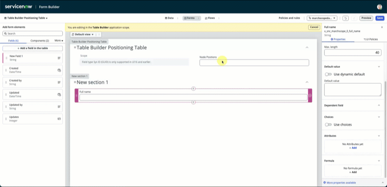The width and height of the screenshot is (387, 187).
Task: Click the form elements Search box
Action: coord(32,33)
